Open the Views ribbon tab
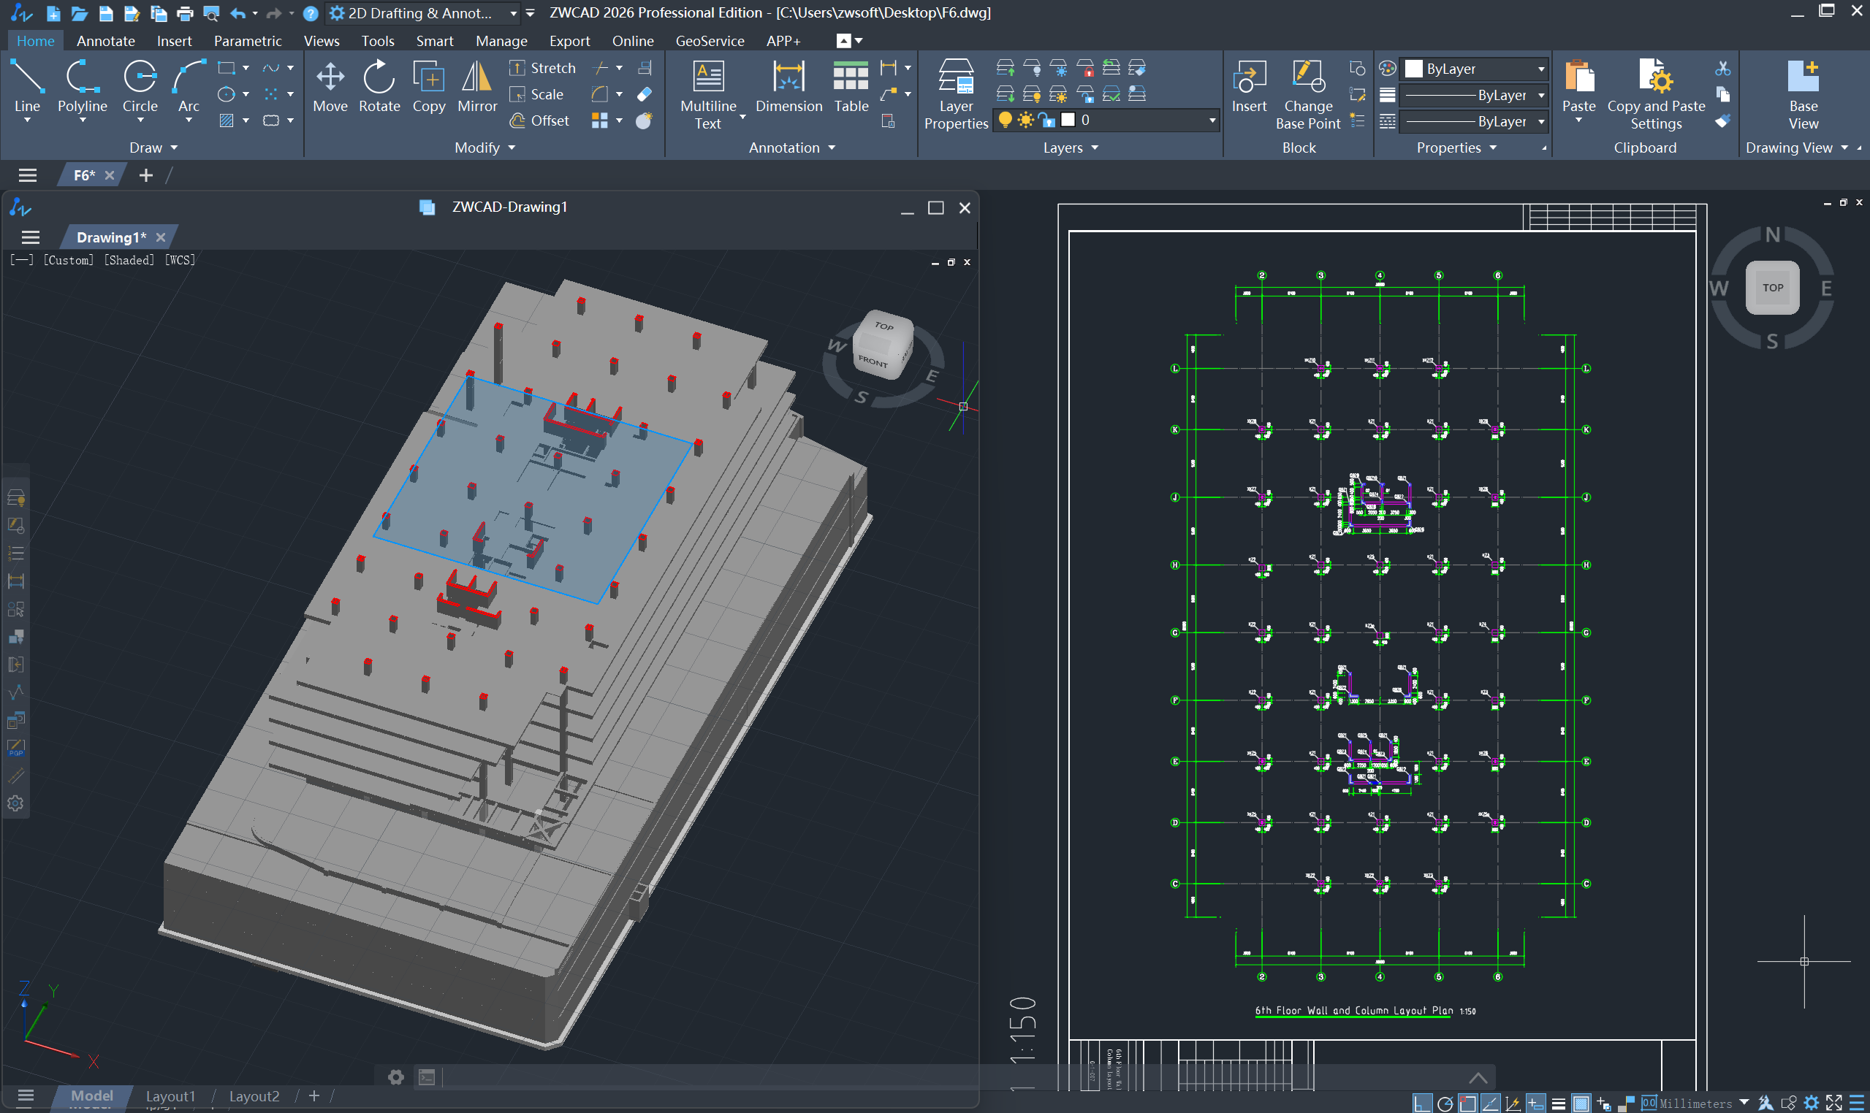 [x=322, y=40]
